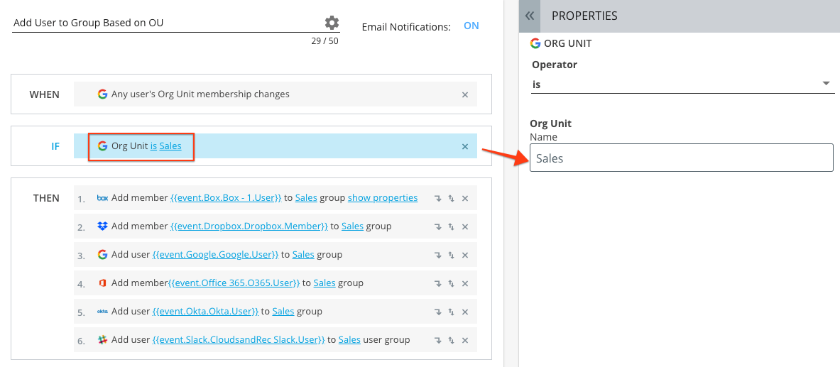Open workflow settings gear icon
840x367 pixels.
(332, 23)
